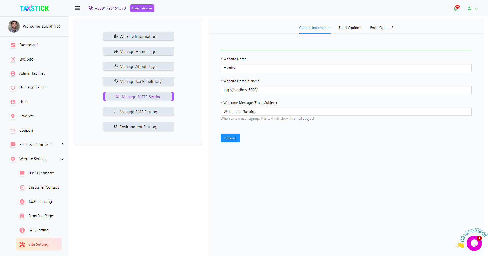Click phone number +8801725151578
The height and width of the screenshot is (256, 488).
point(110,8)
